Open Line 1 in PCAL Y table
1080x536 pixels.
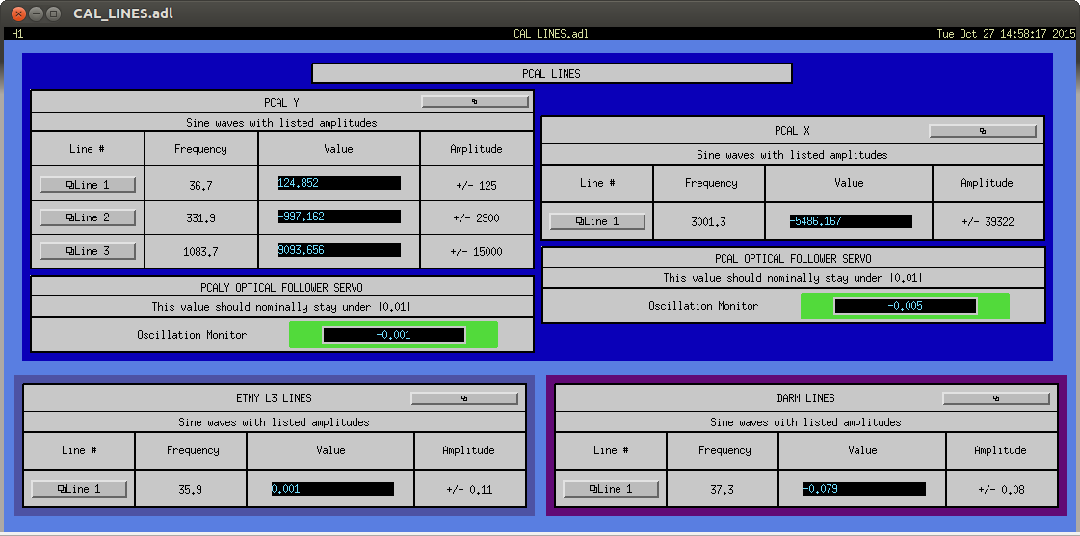pyautogui.click(x=88, y=185)
